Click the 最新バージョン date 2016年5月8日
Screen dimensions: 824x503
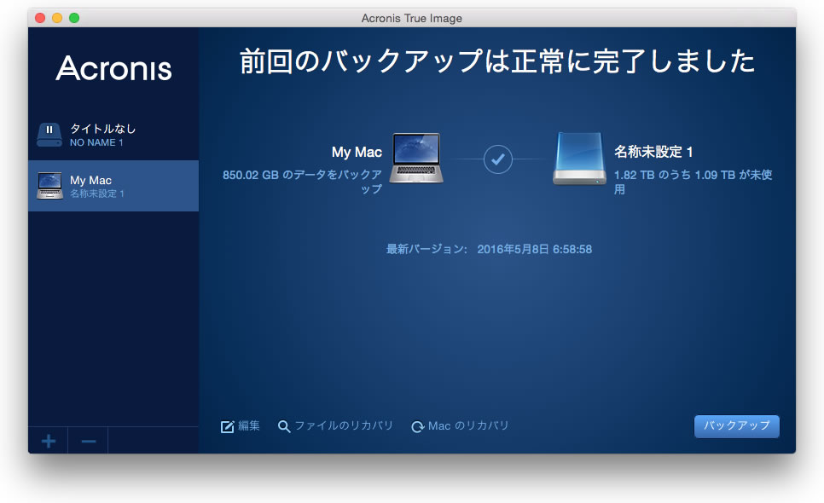click(535, 250)
